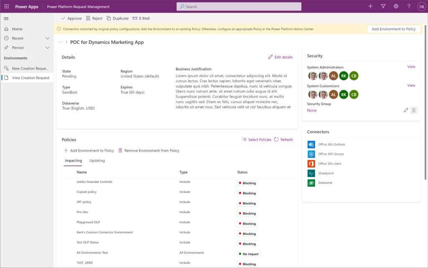Click the Add Environment to Policy button
The height and width of the screenshot is (268, 428).
(x=393, y=29)
